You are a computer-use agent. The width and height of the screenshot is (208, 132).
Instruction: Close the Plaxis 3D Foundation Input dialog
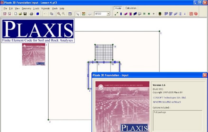[x=205, y=75]
